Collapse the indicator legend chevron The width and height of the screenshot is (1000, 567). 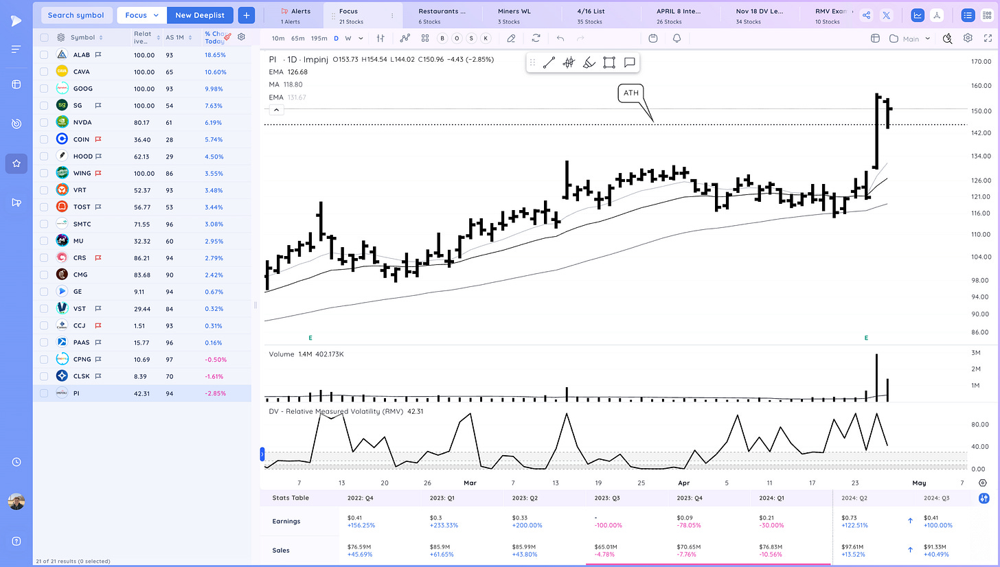coord(275,110)
